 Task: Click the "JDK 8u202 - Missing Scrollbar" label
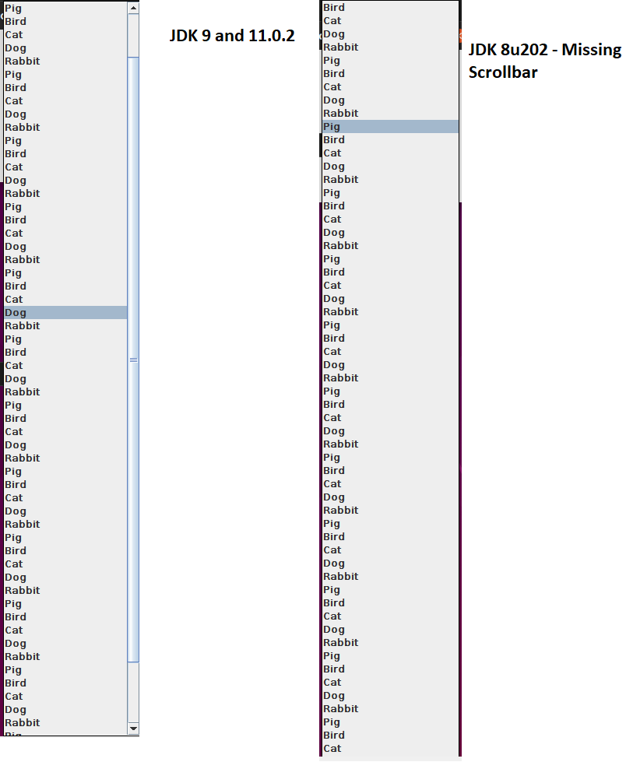[x=544, y=61]
